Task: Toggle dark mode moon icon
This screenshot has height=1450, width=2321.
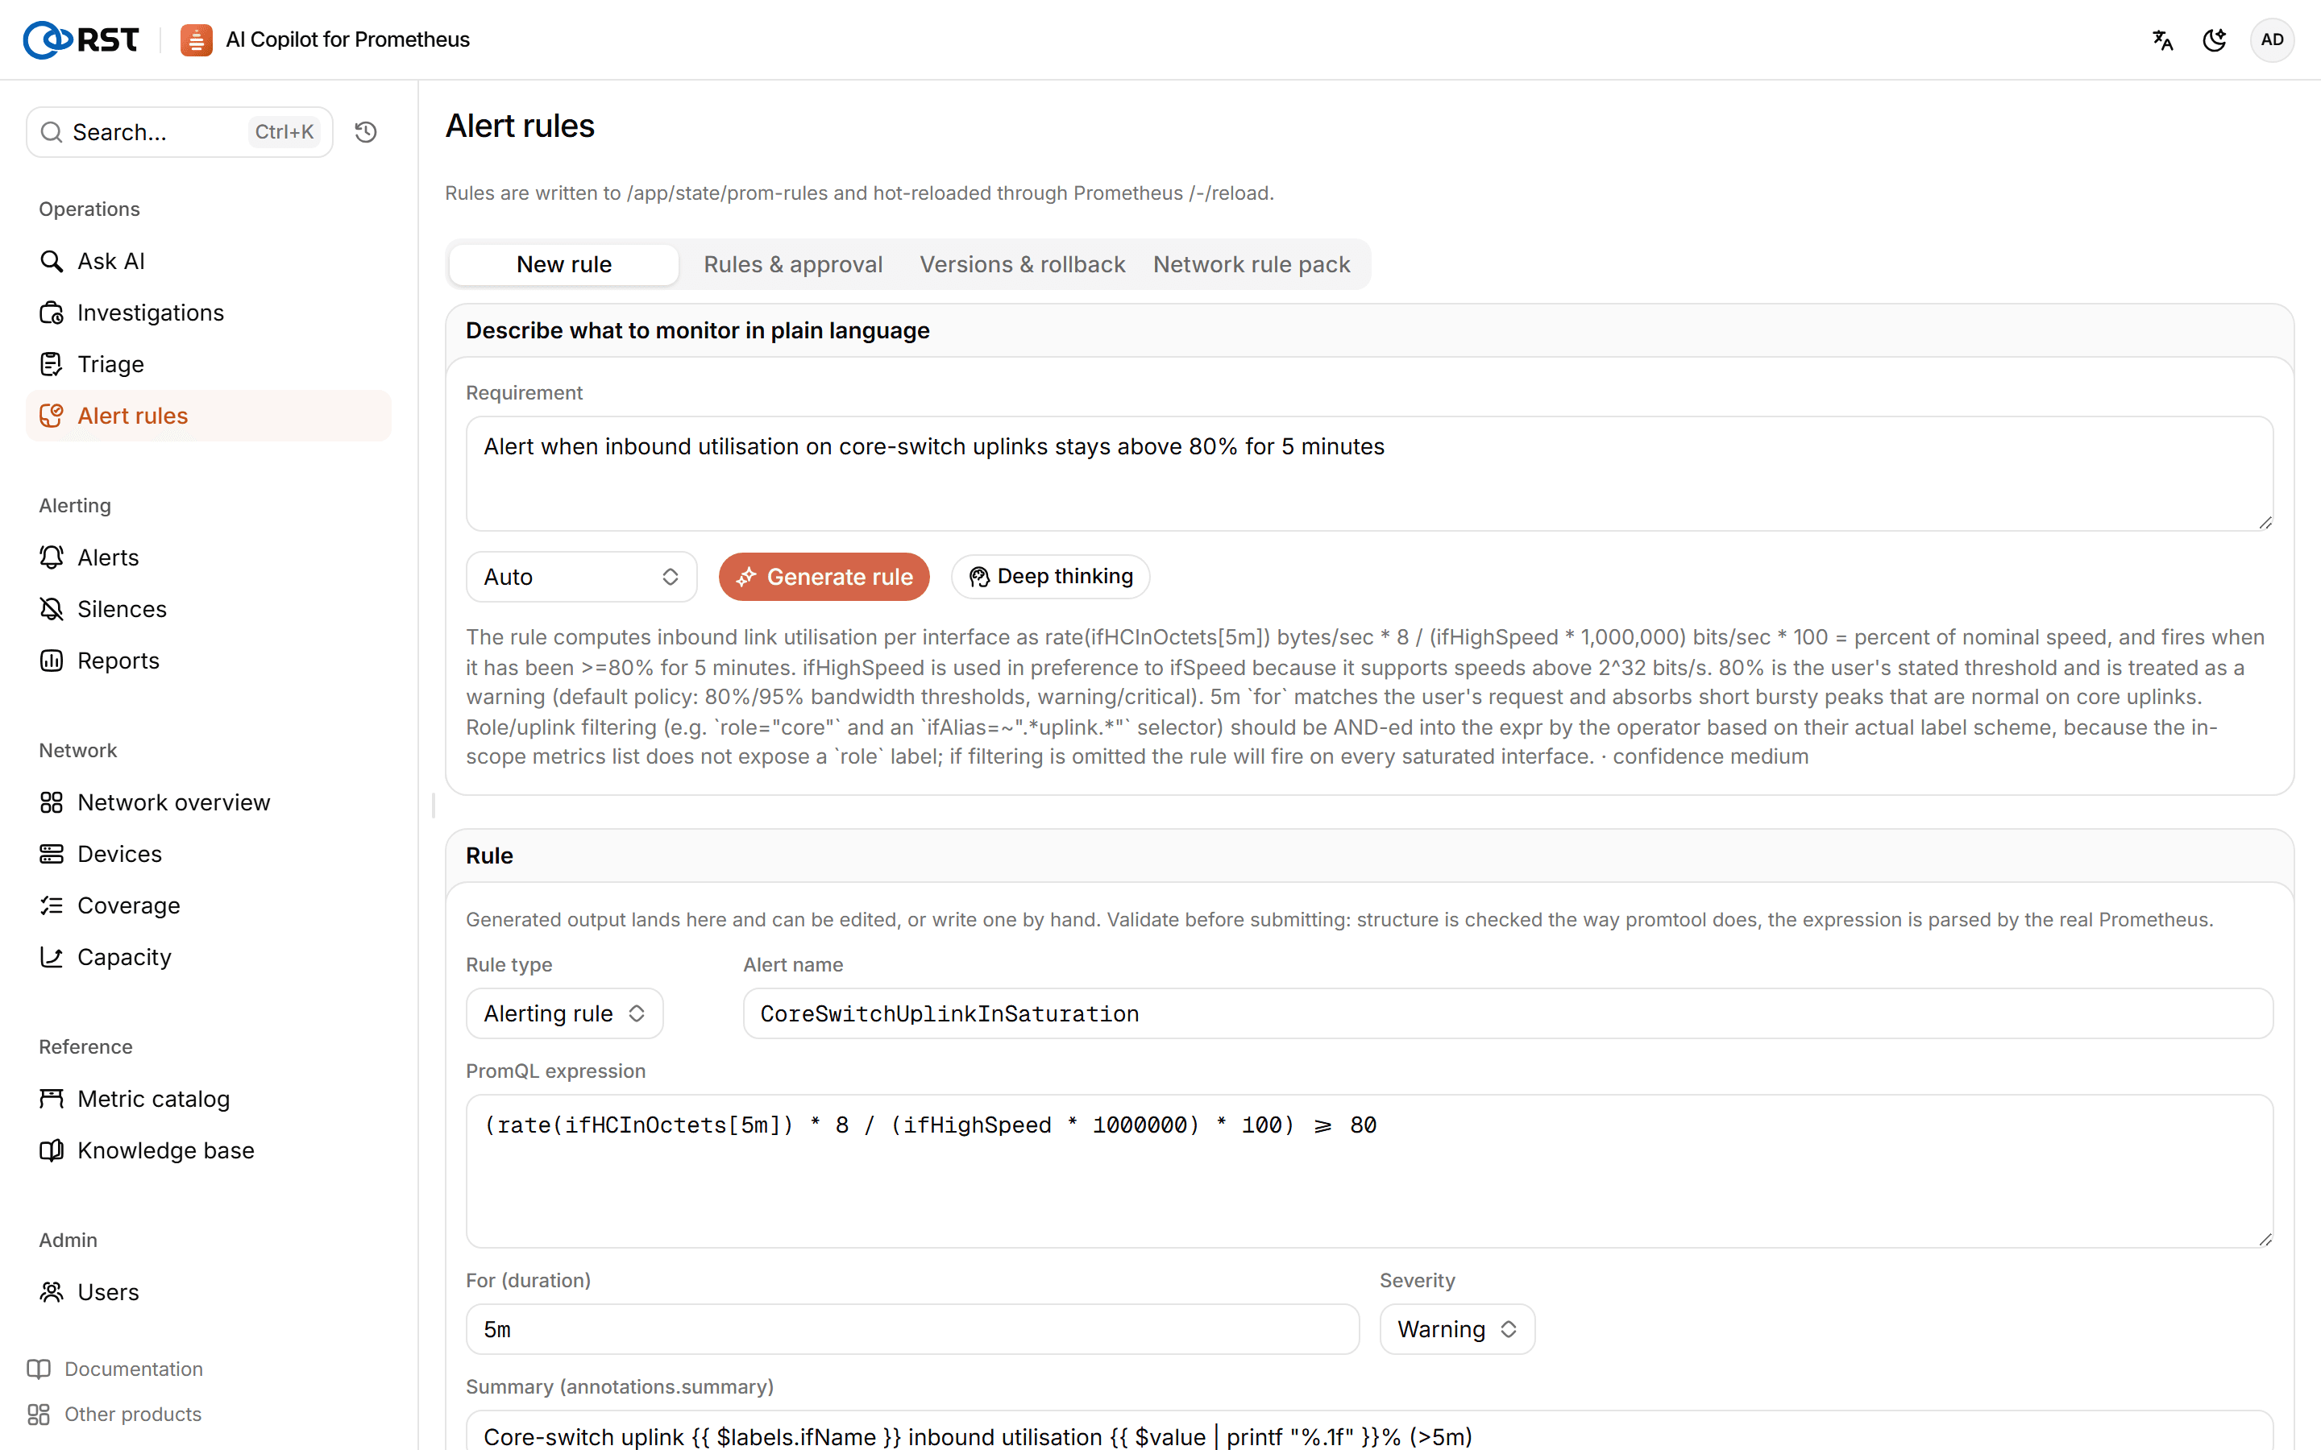Action: (x=2215, y=40)
